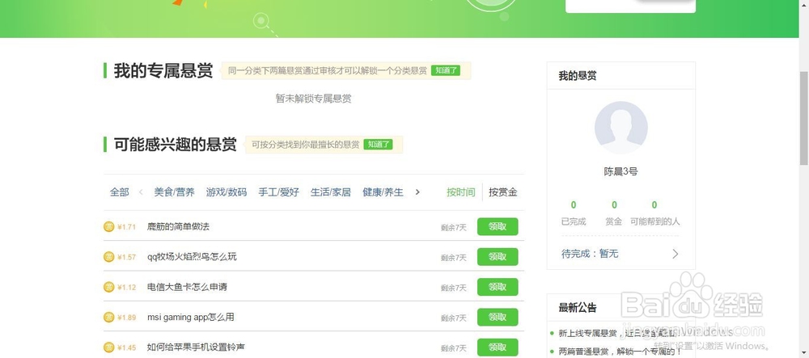Sort bounties 按时间

click(x=461, y=192)
